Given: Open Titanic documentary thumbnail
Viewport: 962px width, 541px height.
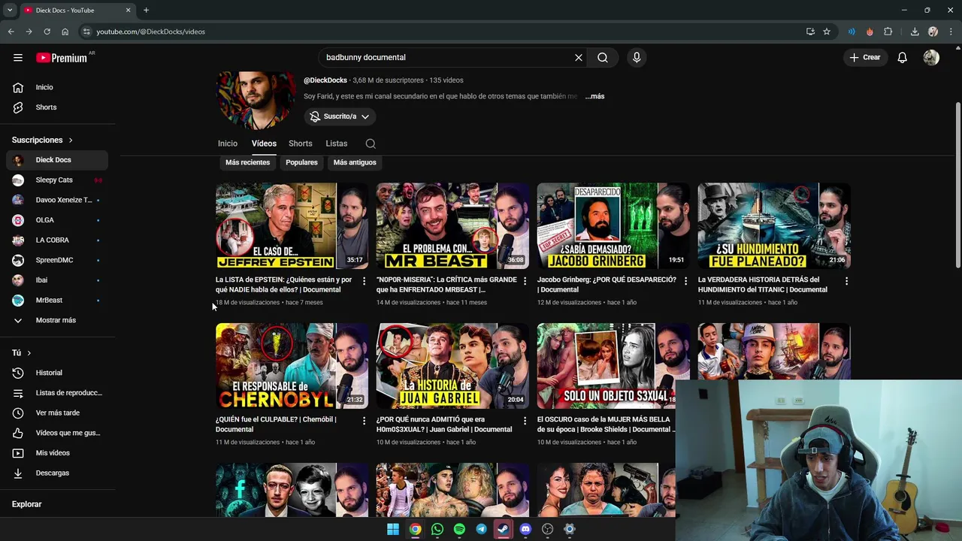Looking at the screenshot, I should 774,225.
